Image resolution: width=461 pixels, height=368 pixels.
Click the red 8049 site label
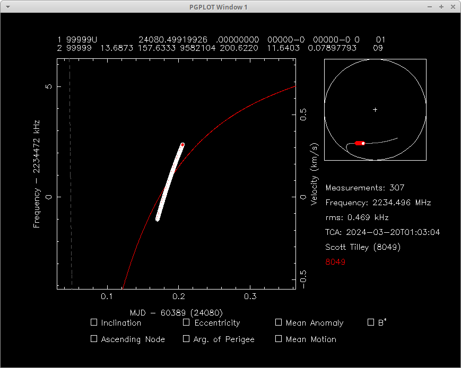coord(335,262)
